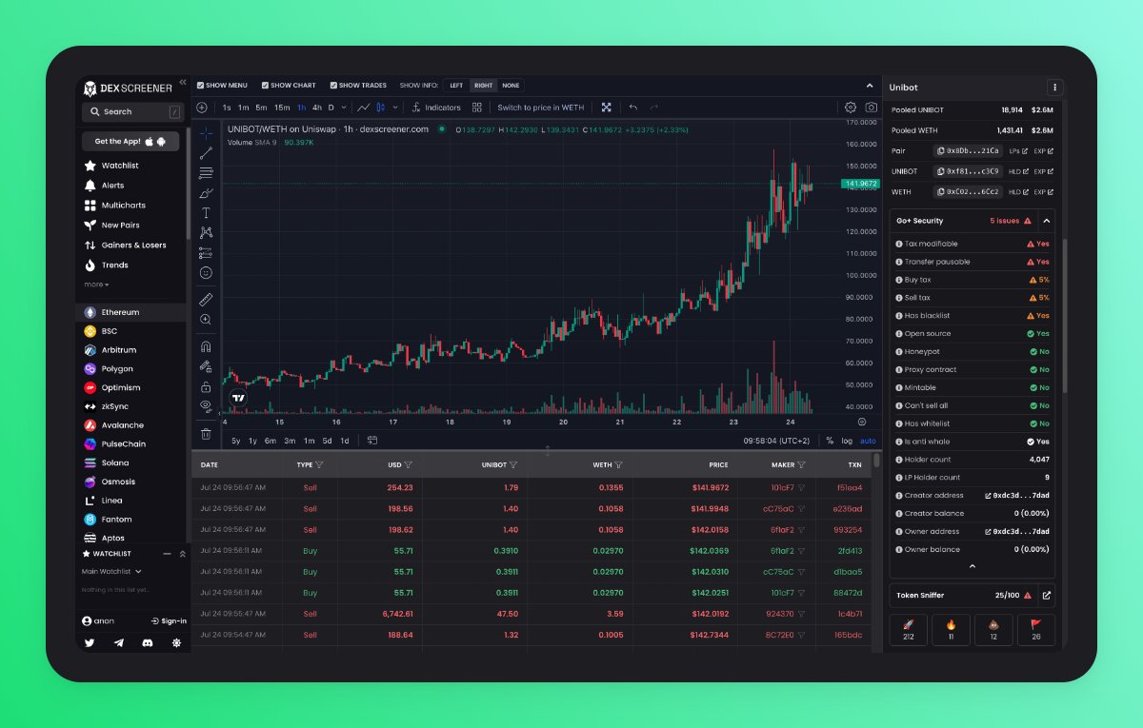Image resolution: width=1143 pixels, height=728 pixels.
Task: Open the time interval dropdown arrow
Action: click(x=342, y=108)
